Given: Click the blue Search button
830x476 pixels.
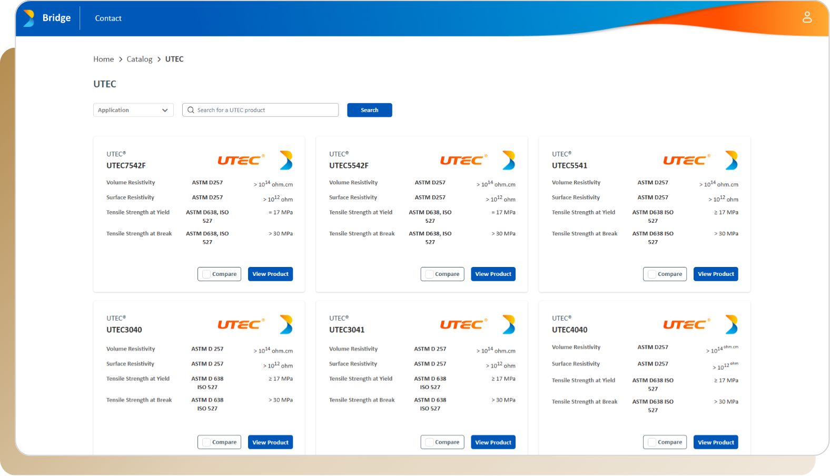Looking at the screenshot, I should (x=369, y=110).
